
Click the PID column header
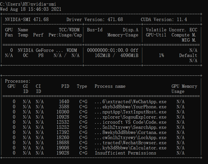coord(65,86)
